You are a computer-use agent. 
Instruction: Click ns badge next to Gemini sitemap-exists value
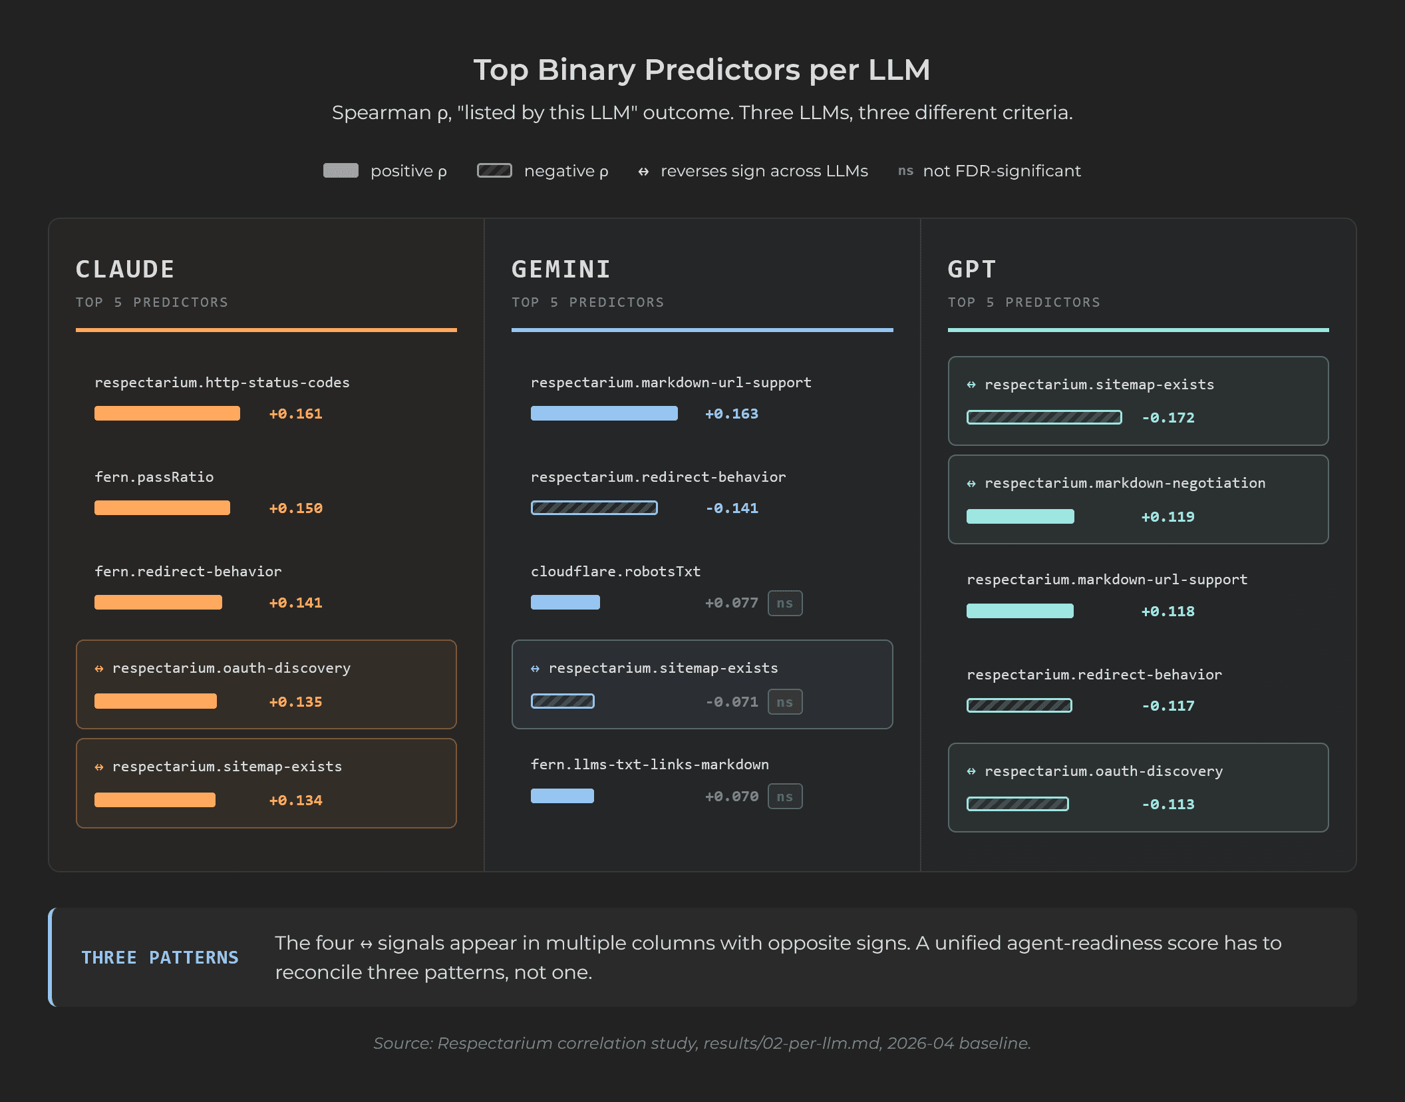(x=785, y=701)
